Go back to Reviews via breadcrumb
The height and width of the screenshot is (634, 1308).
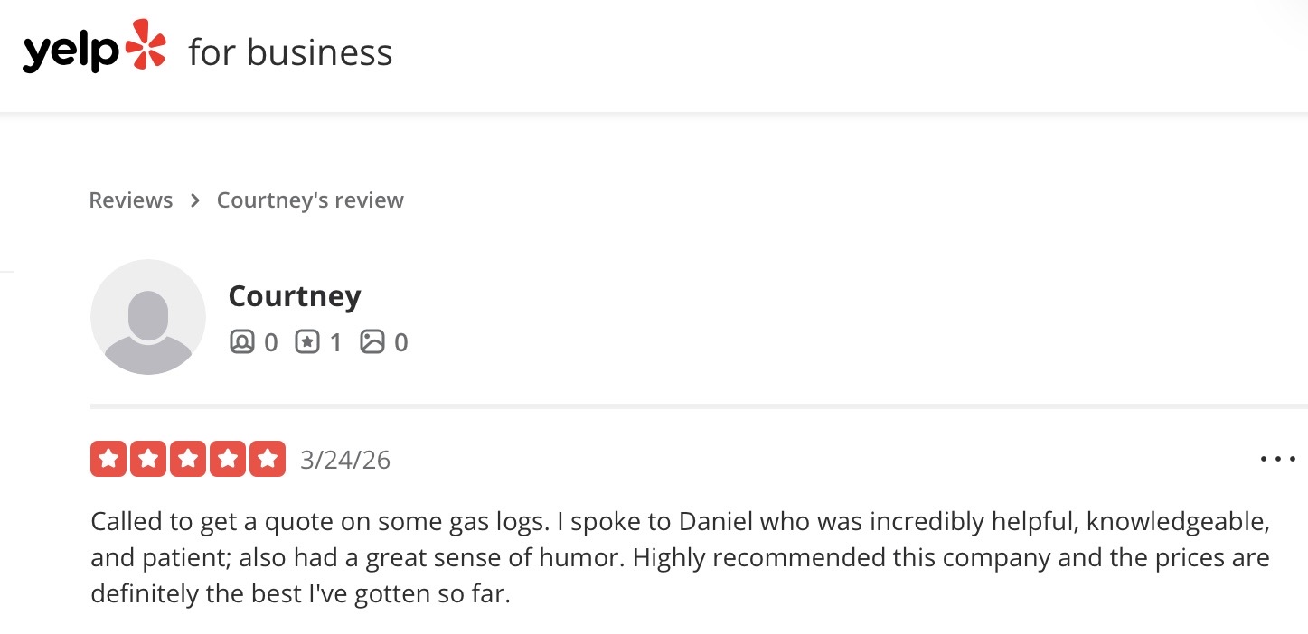click(x=130, y=200)
